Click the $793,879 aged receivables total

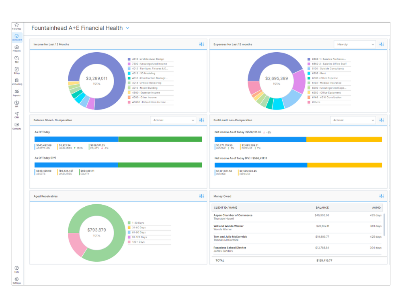point(96,230)
